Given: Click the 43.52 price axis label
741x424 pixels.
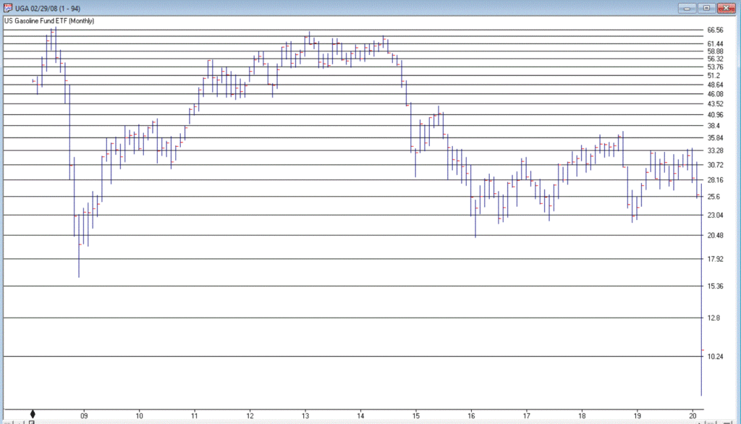Looking at the screenshot, I should (x=715, y=103).
